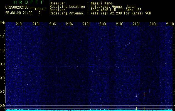Click the 1.1 frequency axis label

point(2,36)
